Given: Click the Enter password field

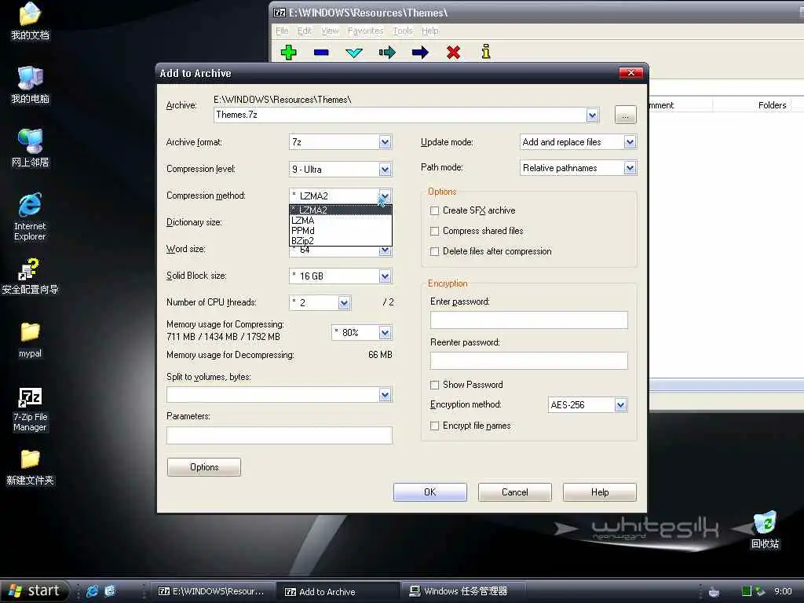Looking at the screenshot, I should (x=528, y=320).
